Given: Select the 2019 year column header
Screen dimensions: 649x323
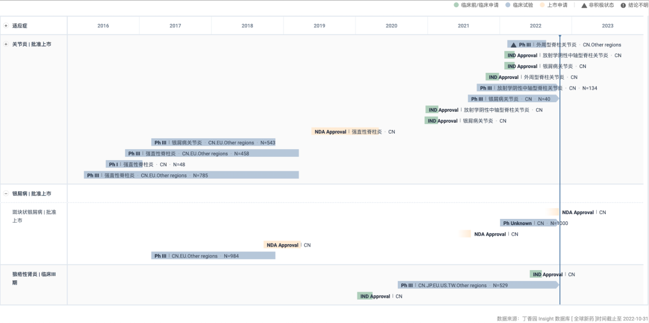Looking at the screenshot, I should coord(319,26).
